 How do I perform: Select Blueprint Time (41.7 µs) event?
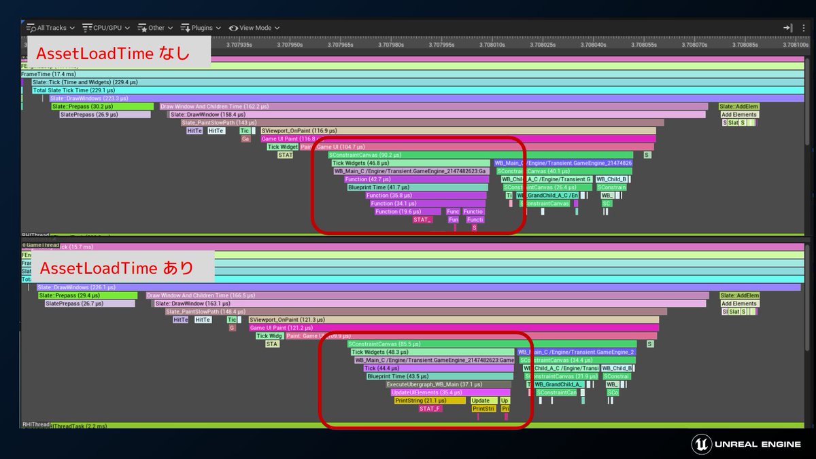(x=417, y=187)
